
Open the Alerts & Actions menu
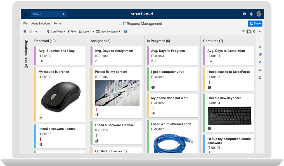[x=41, y=23]
